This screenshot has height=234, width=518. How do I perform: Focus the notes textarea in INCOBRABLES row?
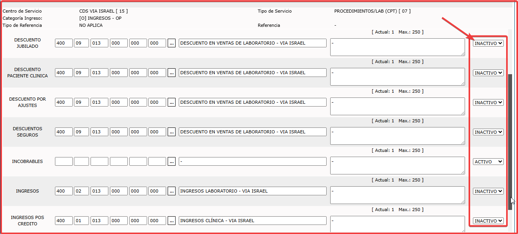click(x=397, y=165)
